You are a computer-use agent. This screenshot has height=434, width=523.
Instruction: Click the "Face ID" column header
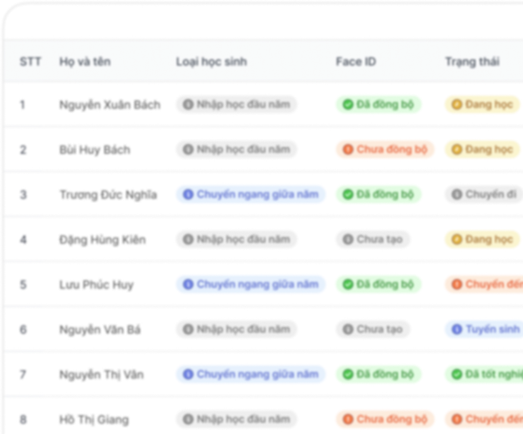click(356, 62)
